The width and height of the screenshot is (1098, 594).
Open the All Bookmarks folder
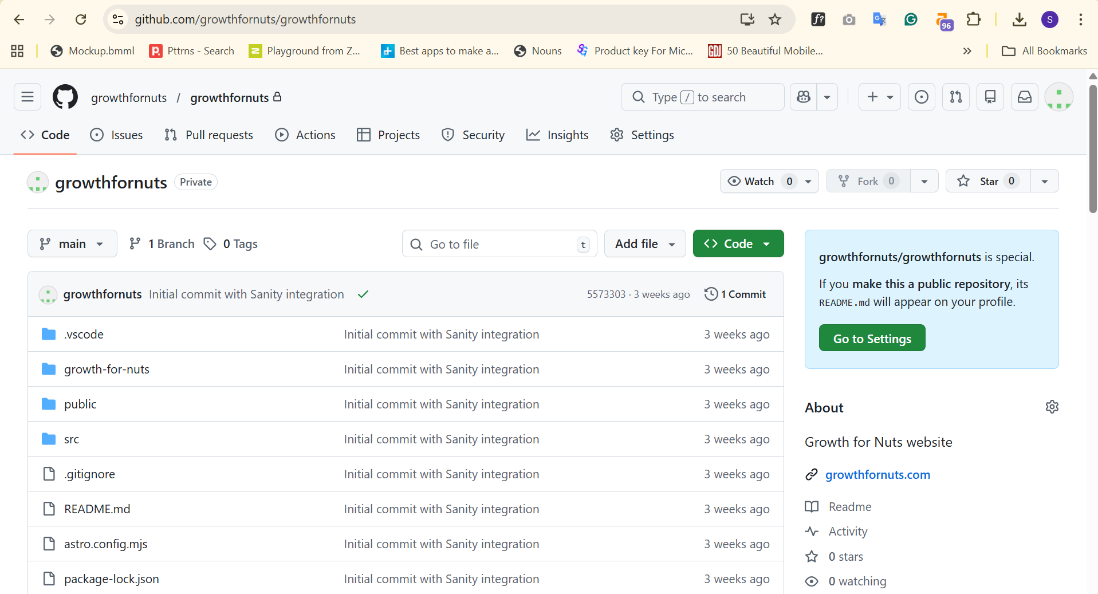coord(1044,51)
